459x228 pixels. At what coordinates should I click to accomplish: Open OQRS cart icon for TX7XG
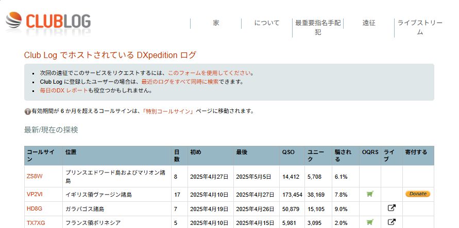[x=370, y=222]
